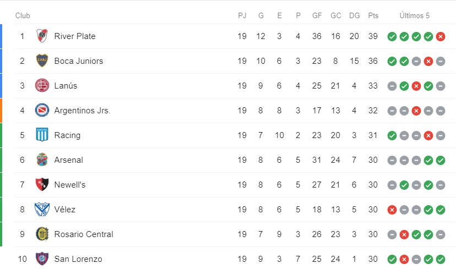Click River Plate's red loss indicator

click(440, 37)
